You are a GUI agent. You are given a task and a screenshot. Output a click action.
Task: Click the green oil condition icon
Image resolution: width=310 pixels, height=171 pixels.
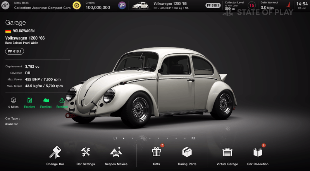(30, 100)
